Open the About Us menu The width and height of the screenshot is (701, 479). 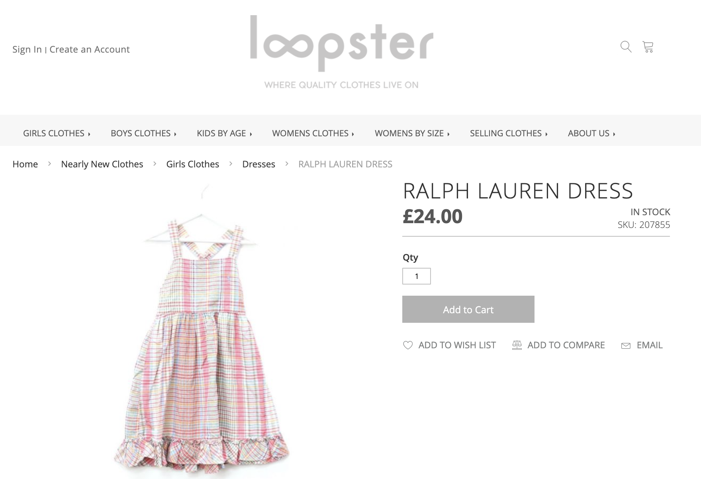coord(591,133)
